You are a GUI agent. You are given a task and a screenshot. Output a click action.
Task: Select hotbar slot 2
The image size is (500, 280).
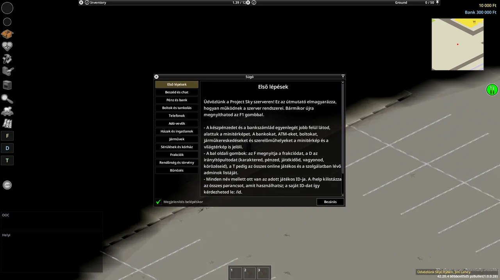250,273
